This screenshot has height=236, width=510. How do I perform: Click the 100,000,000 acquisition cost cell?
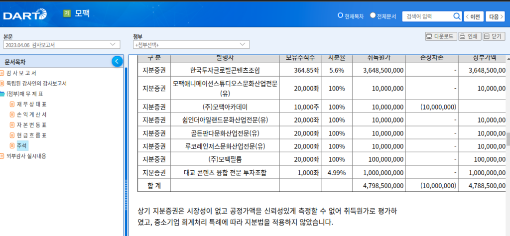pos(379,159)
